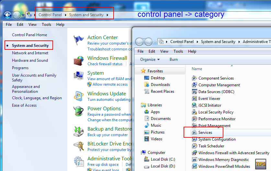Viewport: 271px width, 171px height.
Task: Open the Tools menu in the Control Panel window
Action: (47, 25)
